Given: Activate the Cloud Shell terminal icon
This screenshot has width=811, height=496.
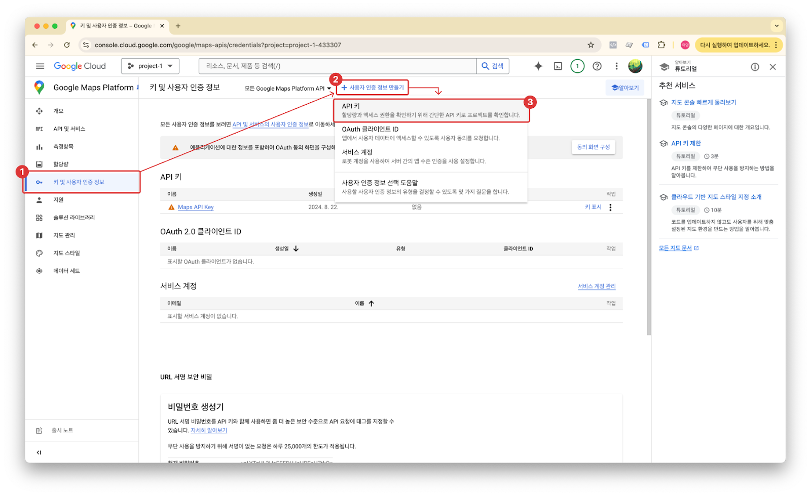Looking at the screenshot, I should click(558, 66).
